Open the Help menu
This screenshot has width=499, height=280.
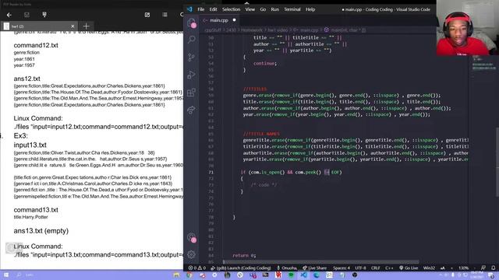coord(310,9)
